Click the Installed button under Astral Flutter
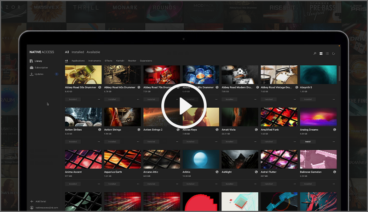The width and height of the screenshot is (368, 212). 269,184
